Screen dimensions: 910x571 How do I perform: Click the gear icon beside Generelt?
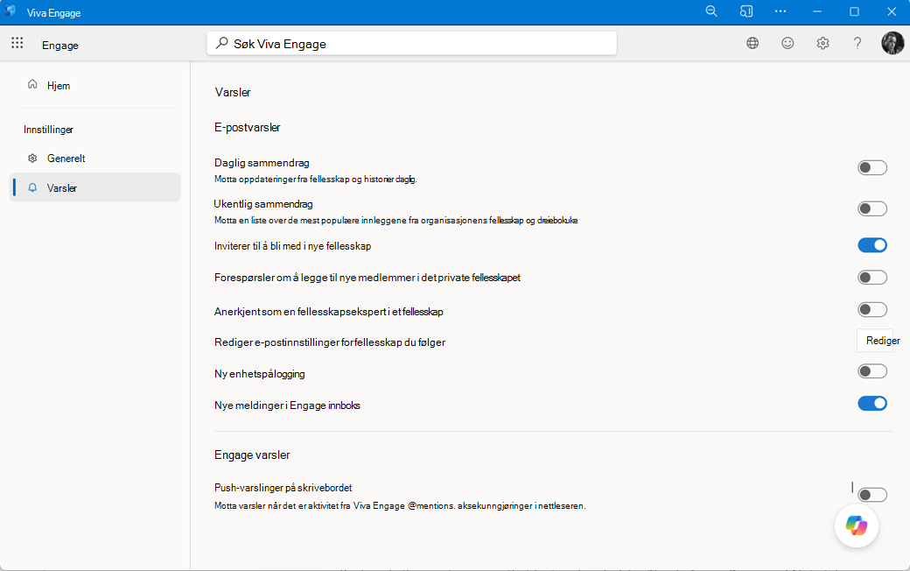(x=32, y=158)
